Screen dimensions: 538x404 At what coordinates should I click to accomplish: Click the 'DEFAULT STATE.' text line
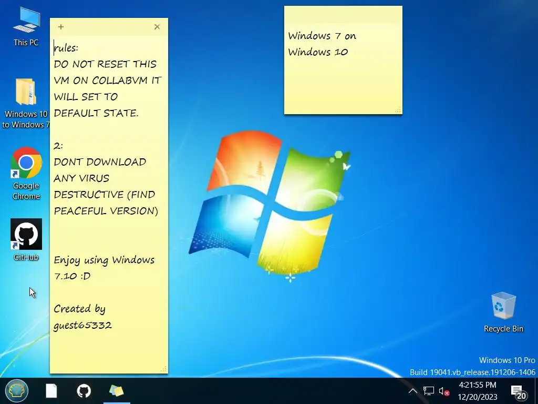[96, 113]
